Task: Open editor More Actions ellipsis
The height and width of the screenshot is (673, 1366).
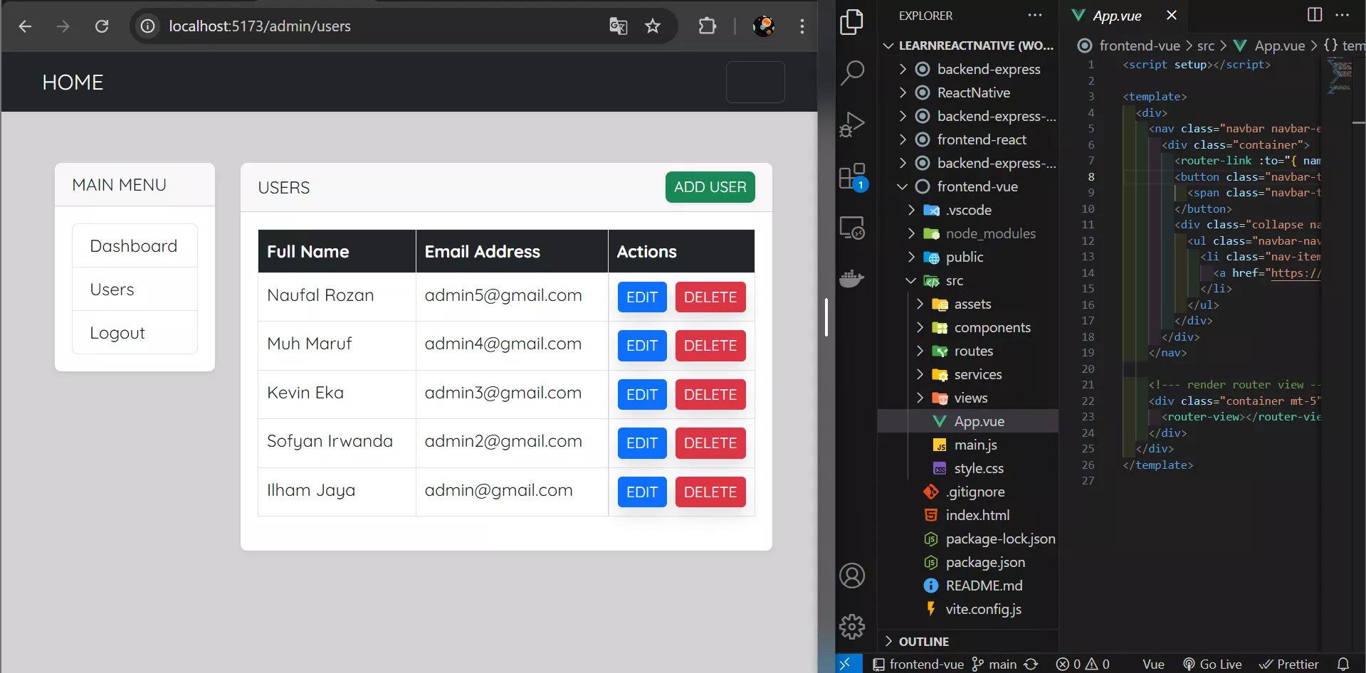Action: coord(1343,15)
